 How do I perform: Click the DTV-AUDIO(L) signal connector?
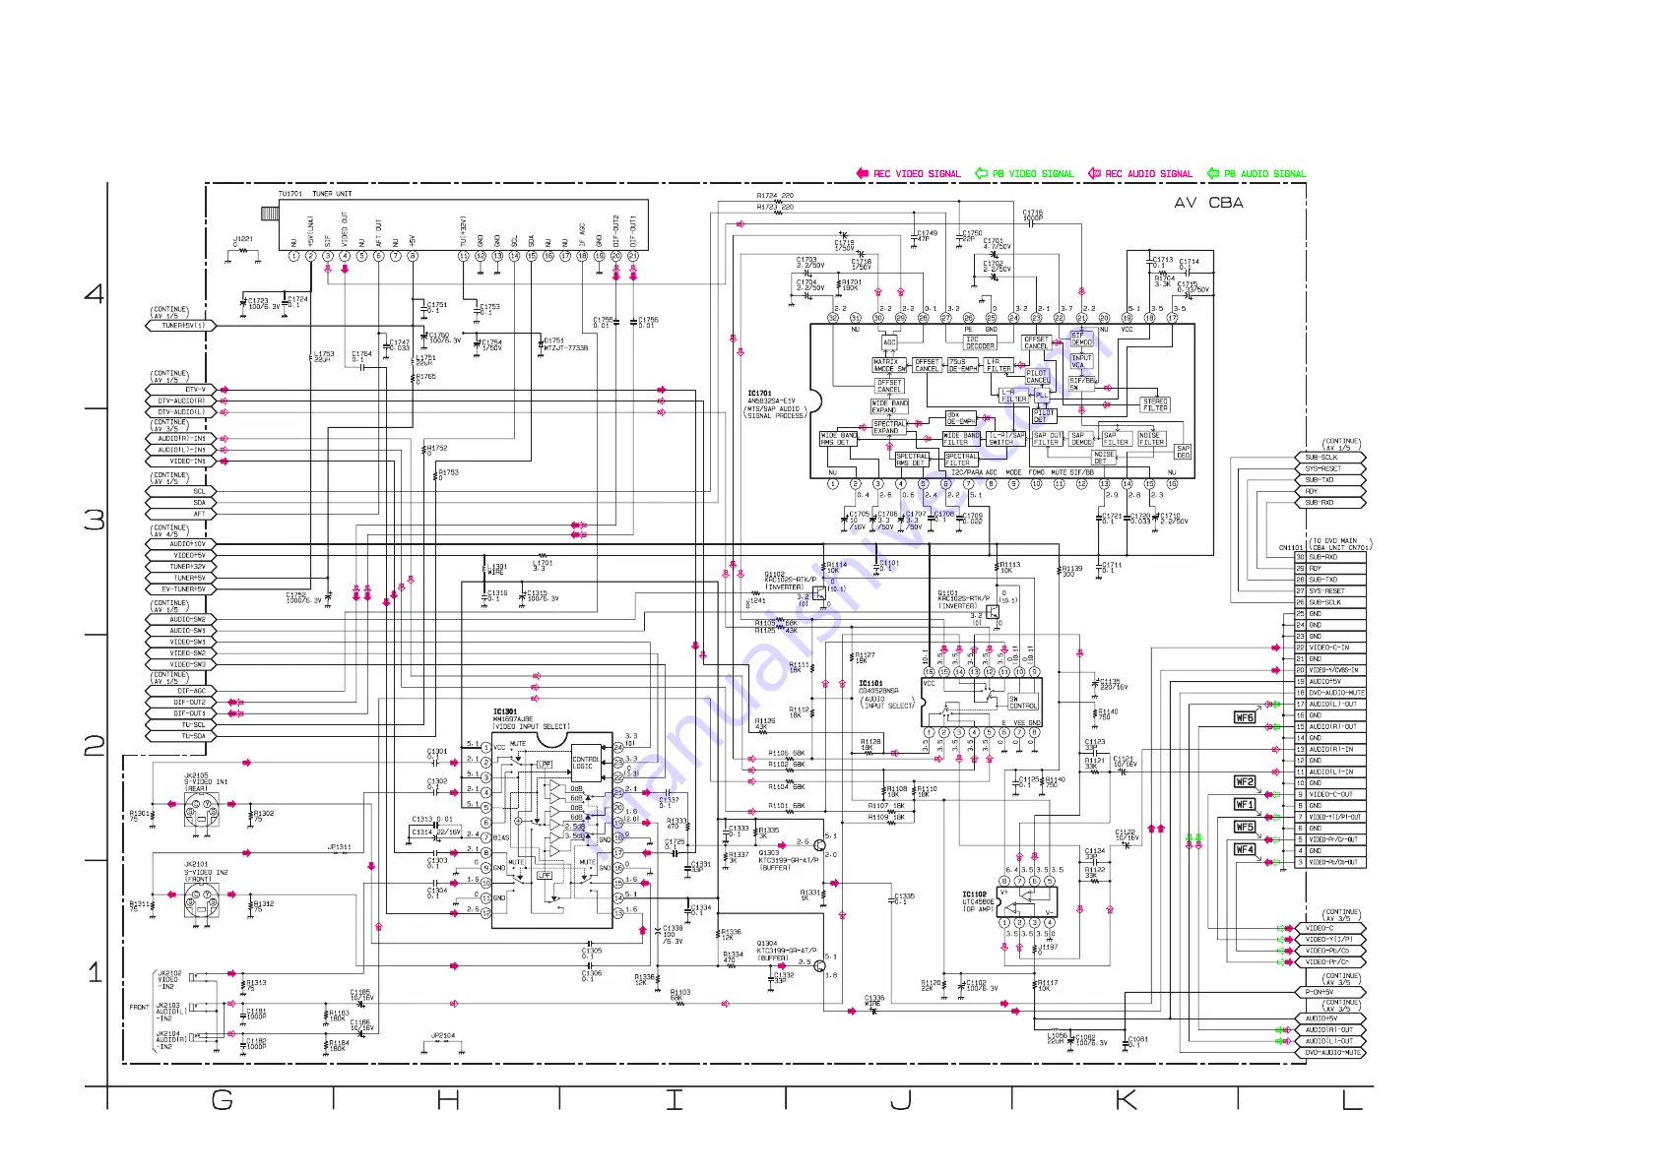[182, 412]
